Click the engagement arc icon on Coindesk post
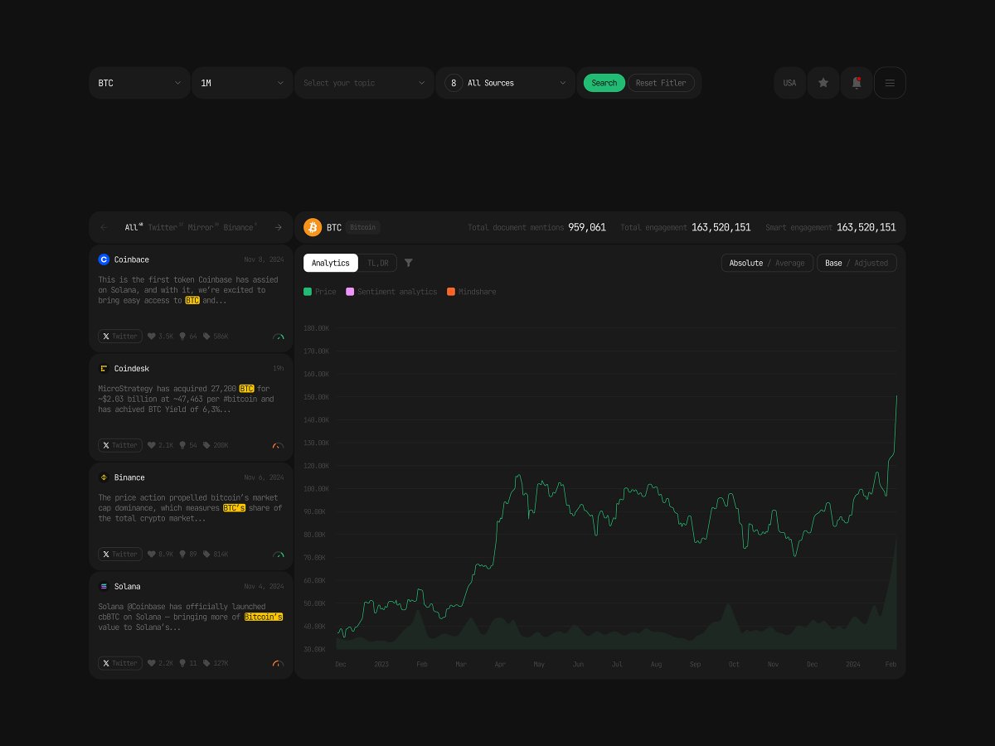 point(278,445)
